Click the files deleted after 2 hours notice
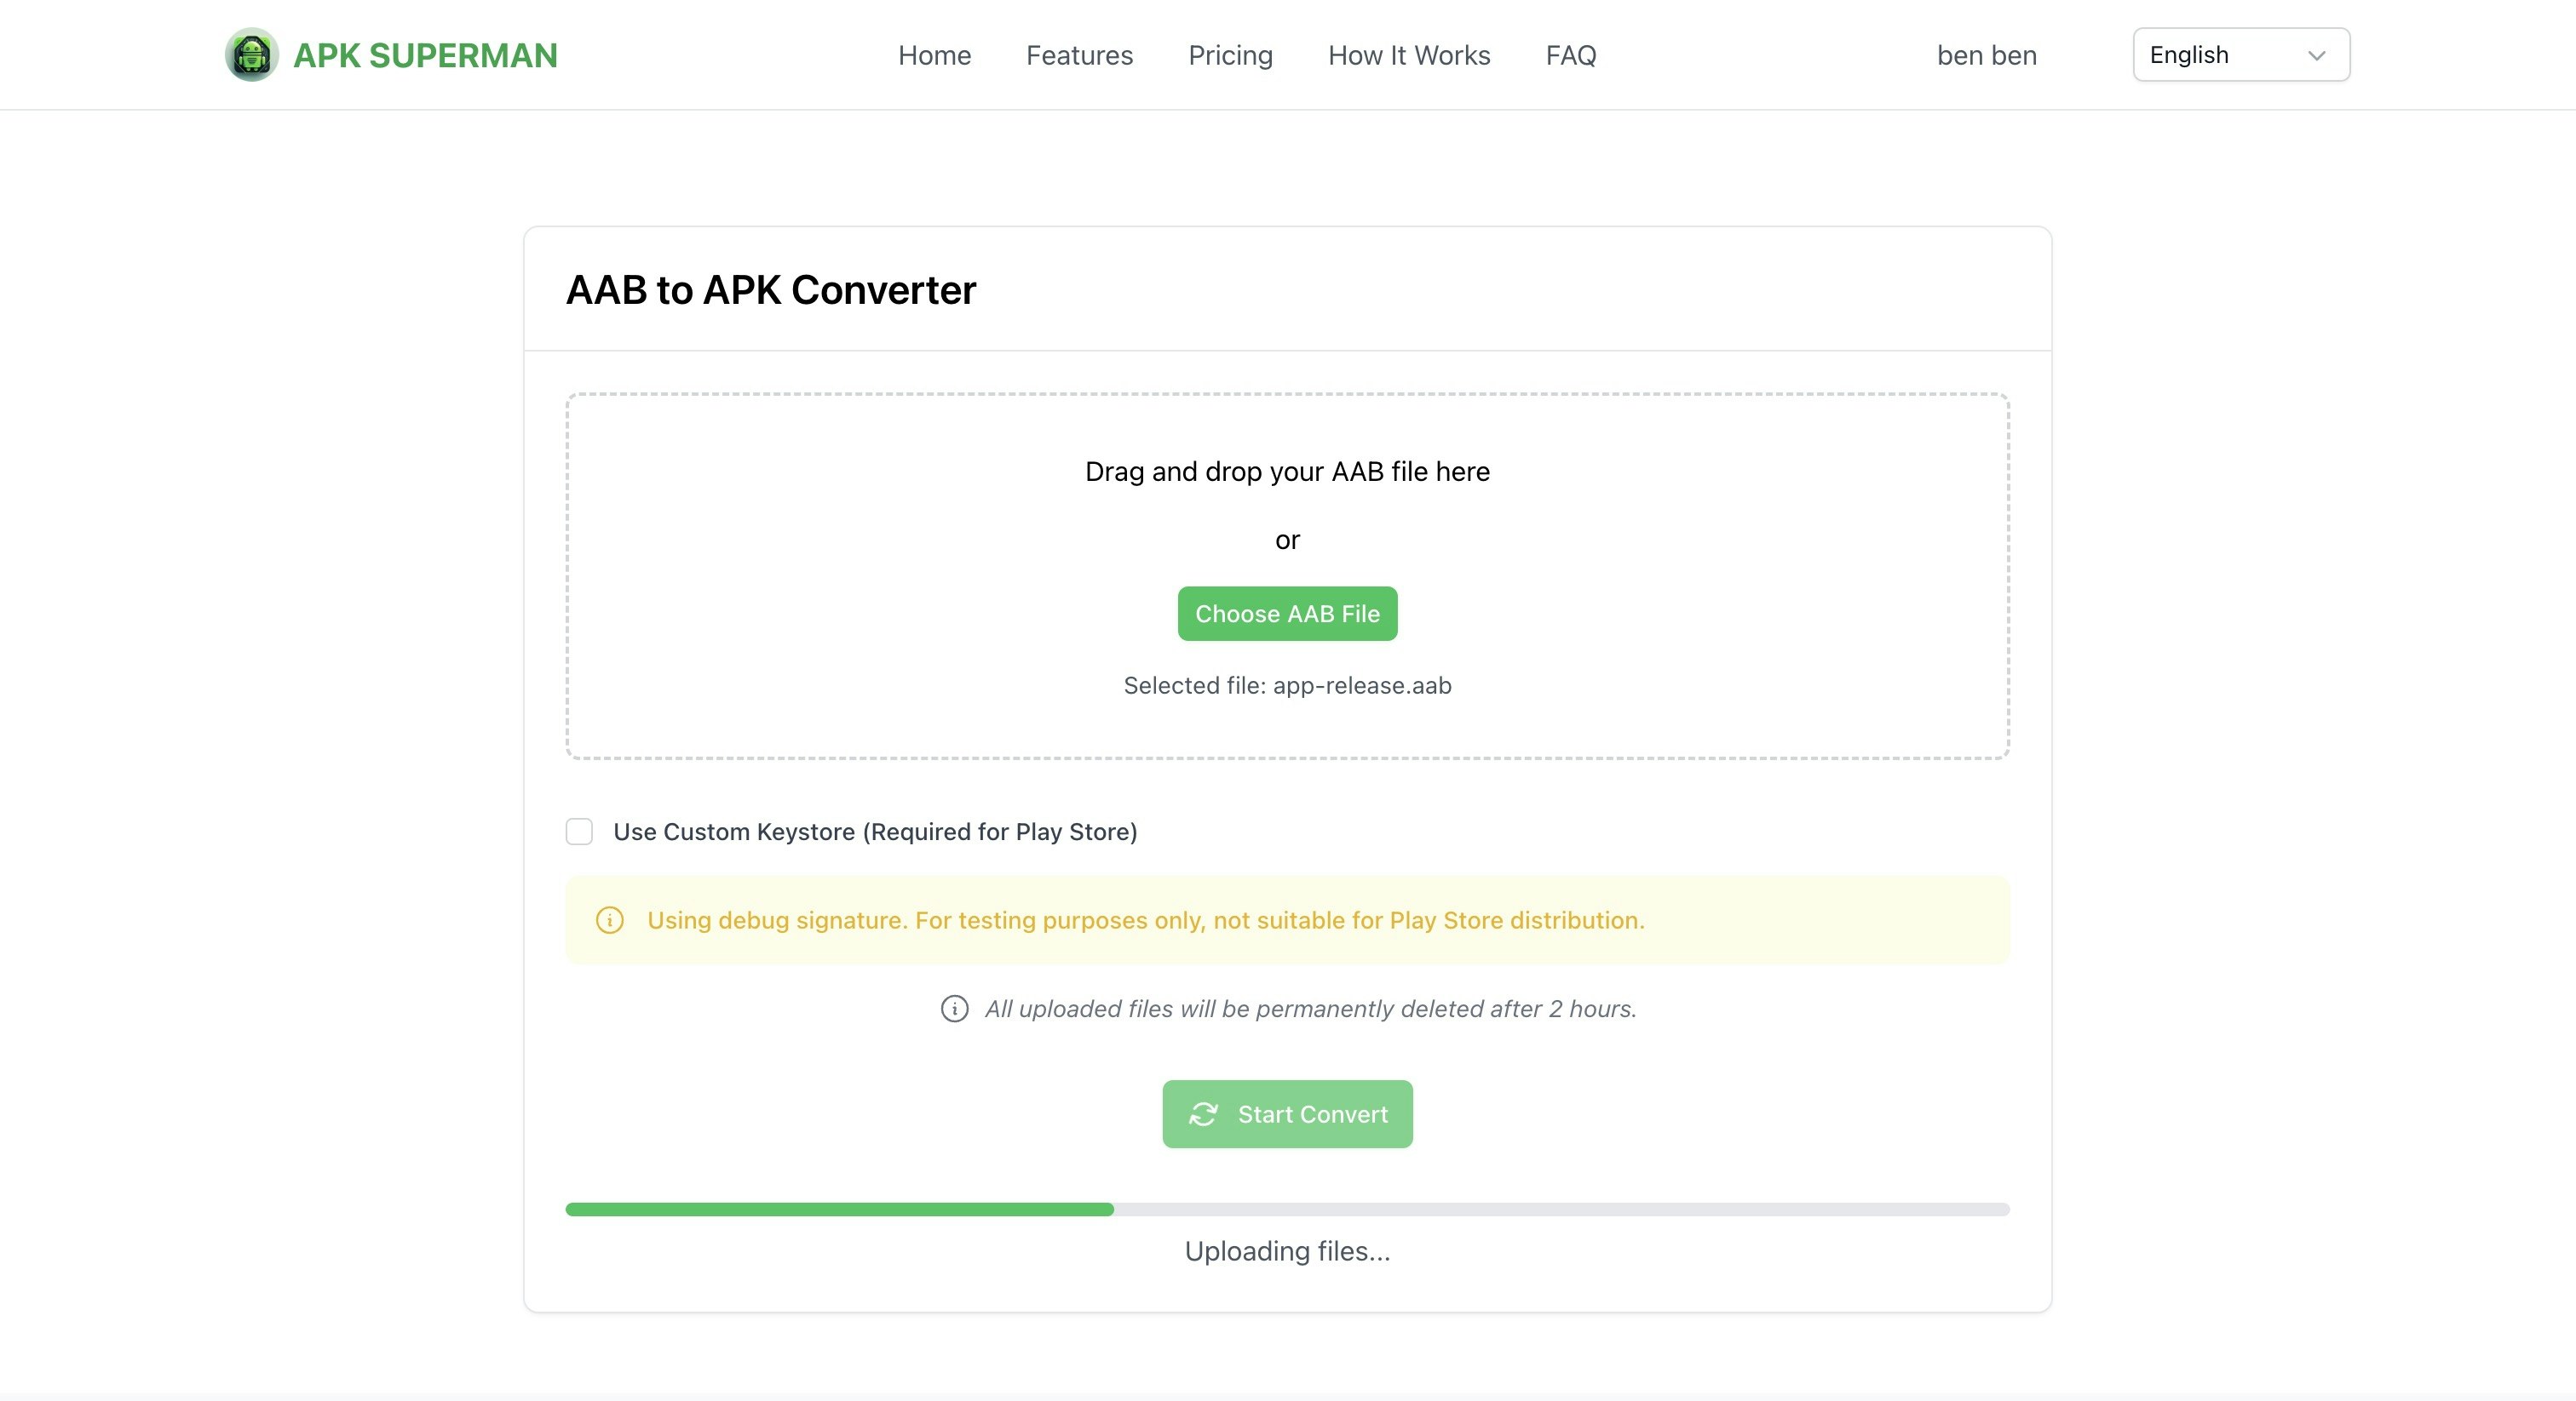This screenshot has width=2576, height=1401. pos(1310,1009)
